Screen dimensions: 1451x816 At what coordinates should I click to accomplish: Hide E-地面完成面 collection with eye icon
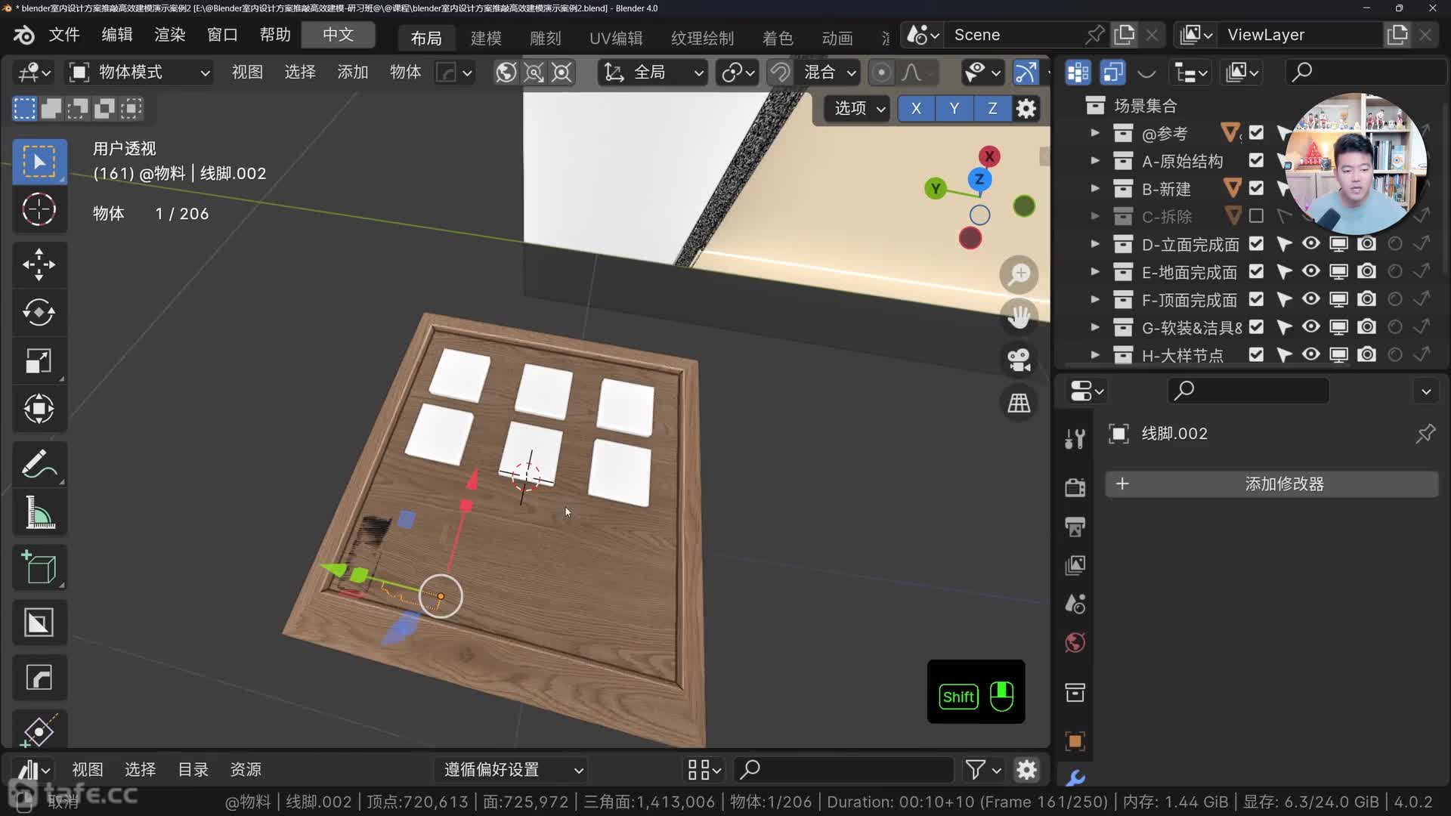(x=1311, y=272)
